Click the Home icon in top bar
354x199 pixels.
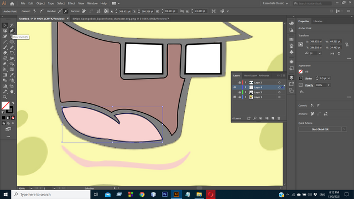12,4
